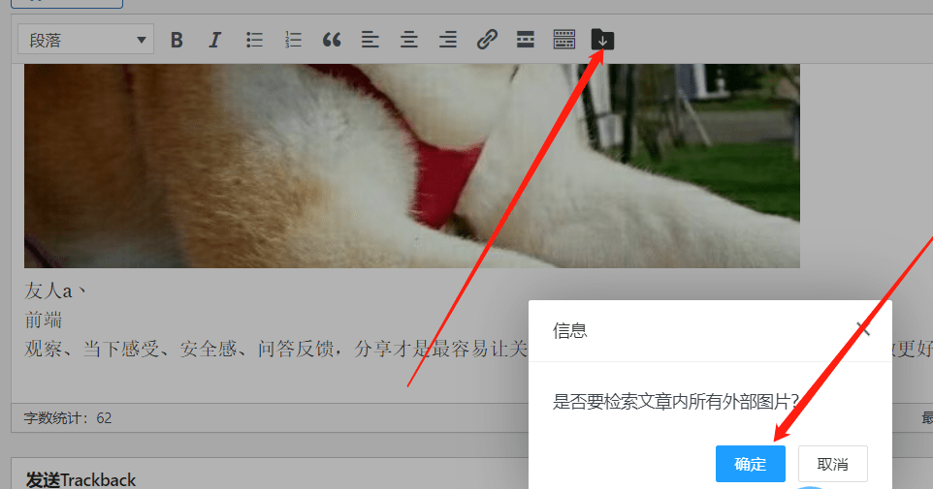Cancel with the 取消 button
The image size is (933, 489).
click(832, 464)
